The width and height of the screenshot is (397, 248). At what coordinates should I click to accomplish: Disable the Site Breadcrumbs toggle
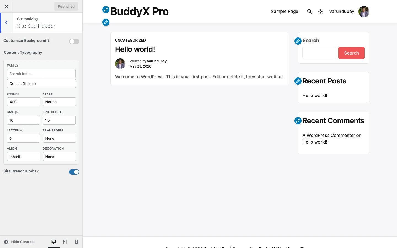(74, 172)
